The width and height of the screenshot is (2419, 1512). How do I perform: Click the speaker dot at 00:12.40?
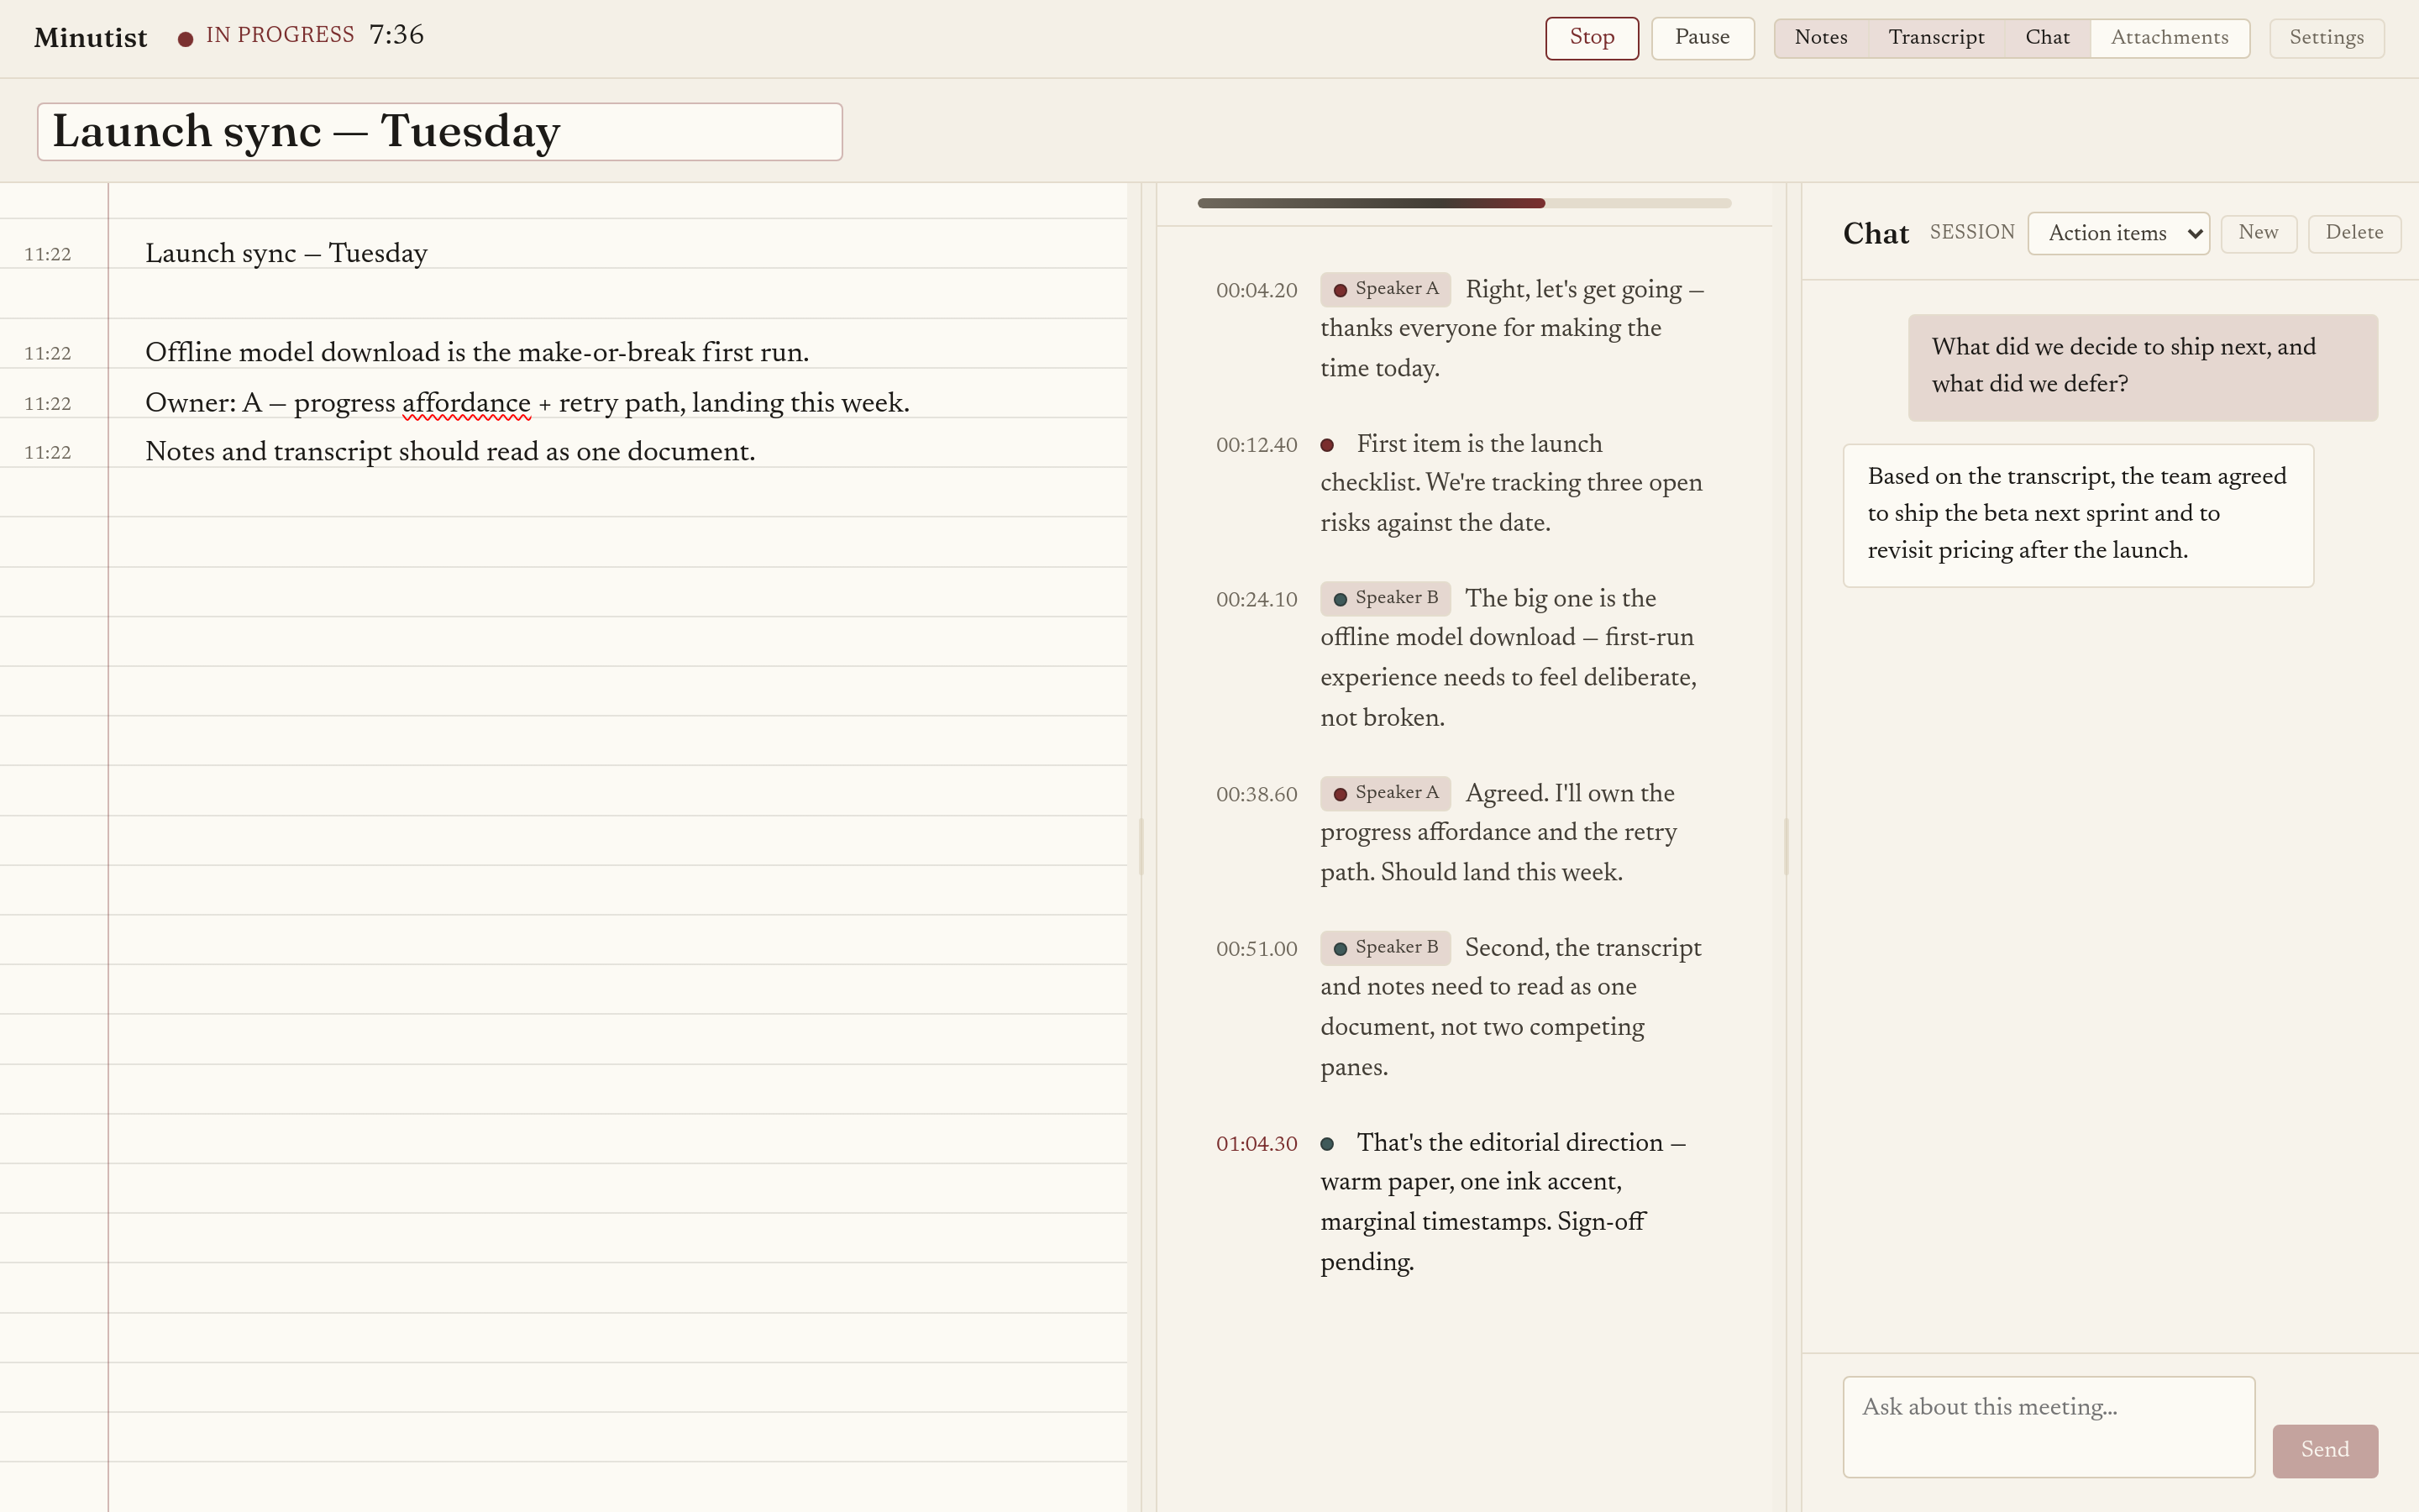tap(1327, 445)
